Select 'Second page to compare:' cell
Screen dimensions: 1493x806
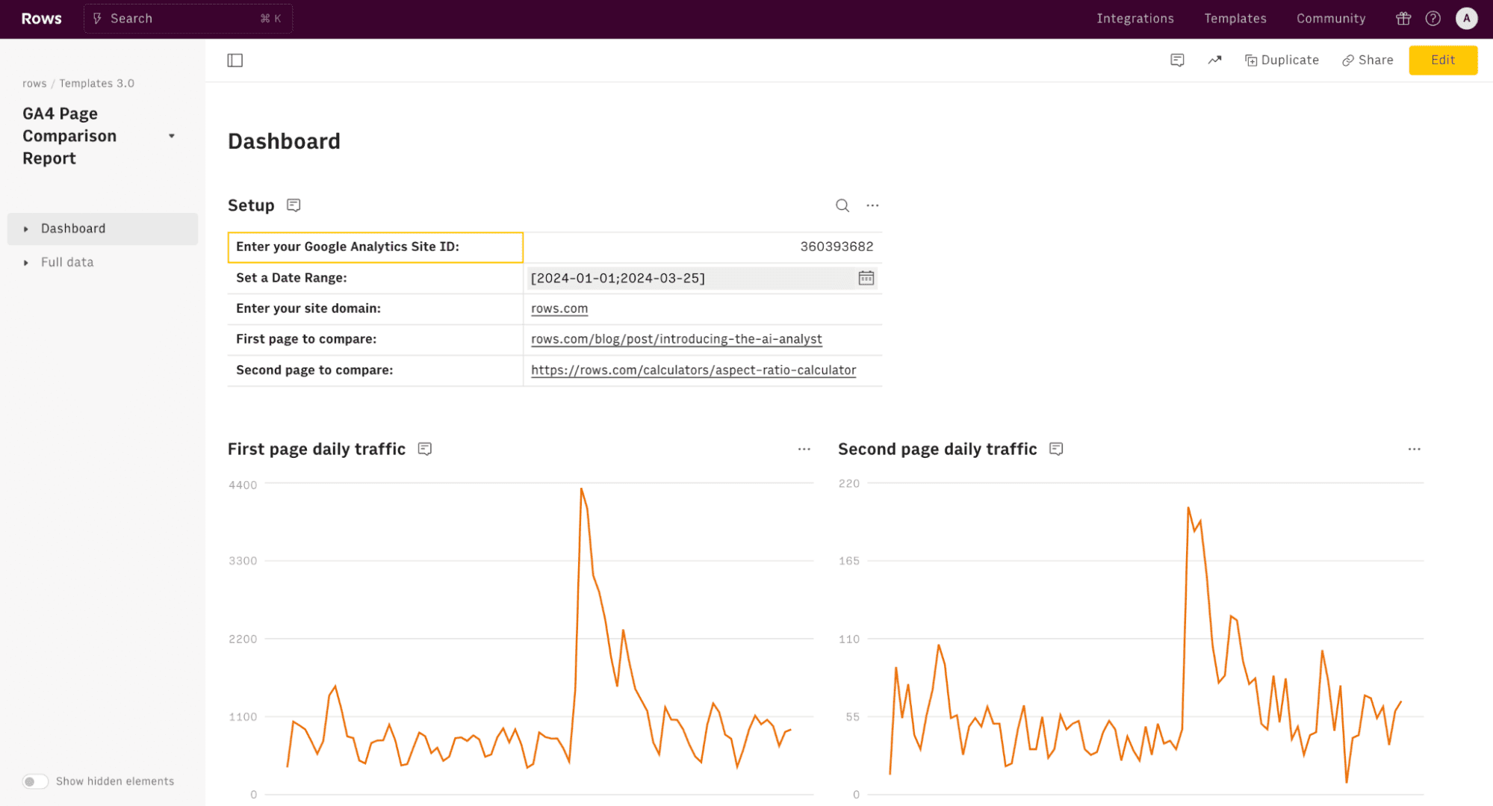(375, 371)
